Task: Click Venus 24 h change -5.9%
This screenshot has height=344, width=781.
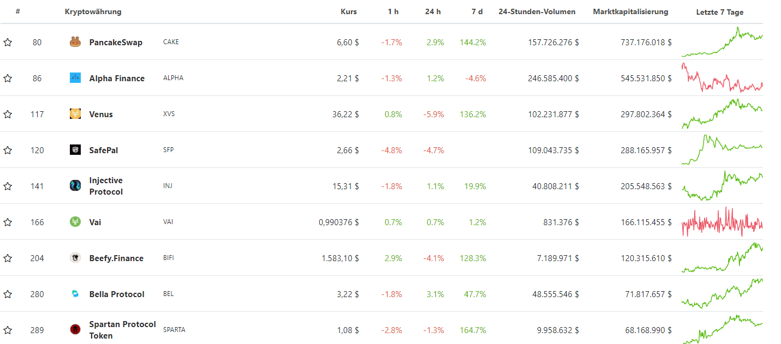Action: (433, 114)
